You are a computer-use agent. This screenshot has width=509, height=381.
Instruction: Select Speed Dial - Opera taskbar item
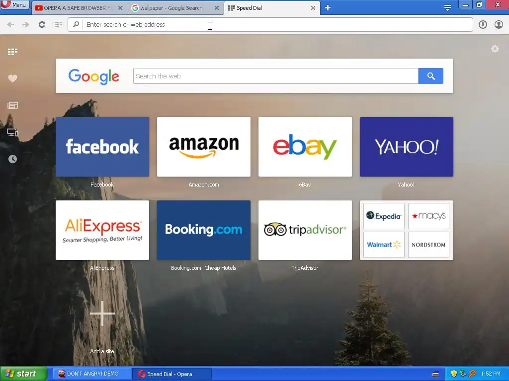click(172, 374)
